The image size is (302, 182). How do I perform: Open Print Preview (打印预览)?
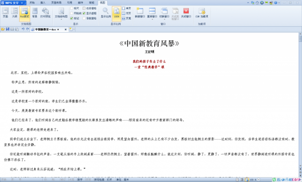[45, 13]
